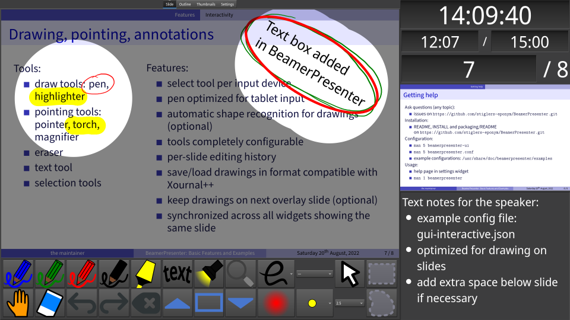Image resolution: width=570 pixels, height=320 pixels.
Task: Undo the last drawing action
Action: [x=82, y=303]
